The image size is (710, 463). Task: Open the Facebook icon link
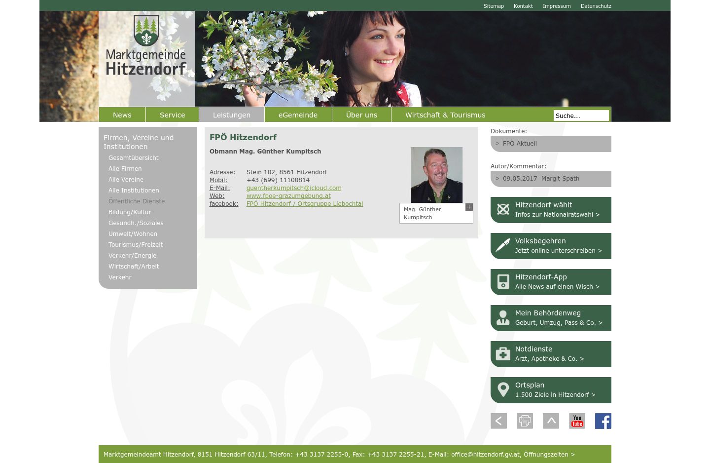coord(603,421)
